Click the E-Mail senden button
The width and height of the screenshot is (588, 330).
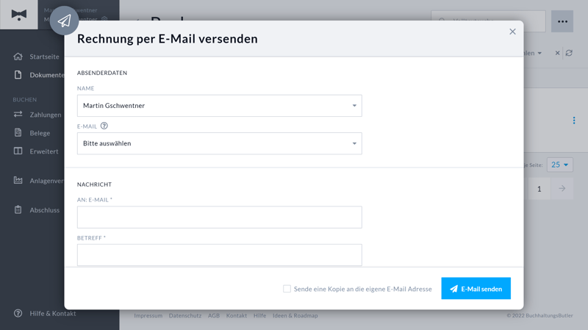coord(476,289)
